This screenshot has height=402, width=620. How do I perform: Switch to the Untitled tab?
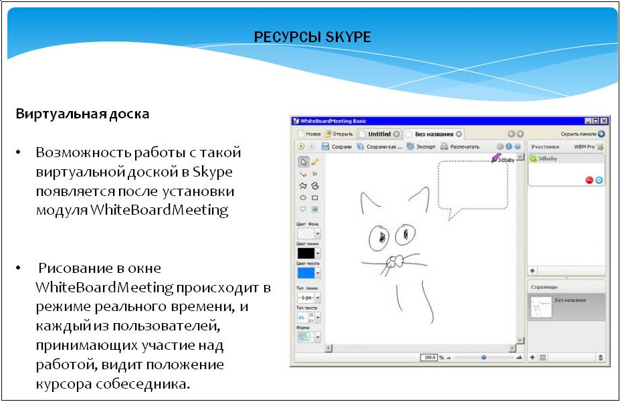379,134
